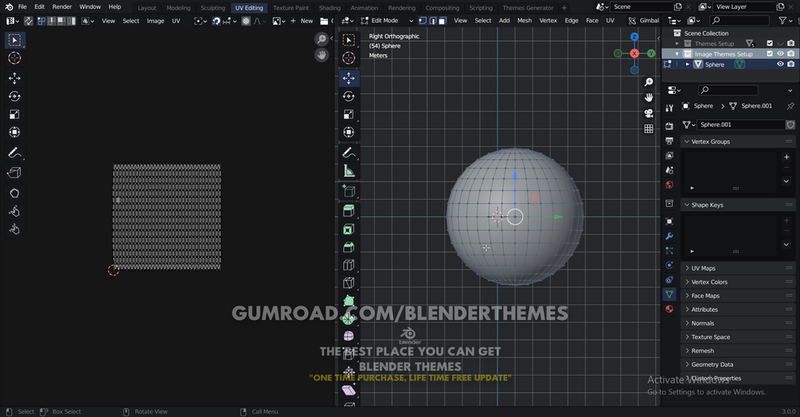Select 3D viewport Transform tool
The width and height of the screenshot is (800, 417).
click(x=349, y=132)
